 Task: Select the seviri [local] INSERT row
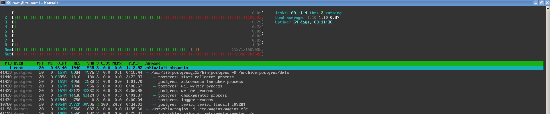pos(272,104)
